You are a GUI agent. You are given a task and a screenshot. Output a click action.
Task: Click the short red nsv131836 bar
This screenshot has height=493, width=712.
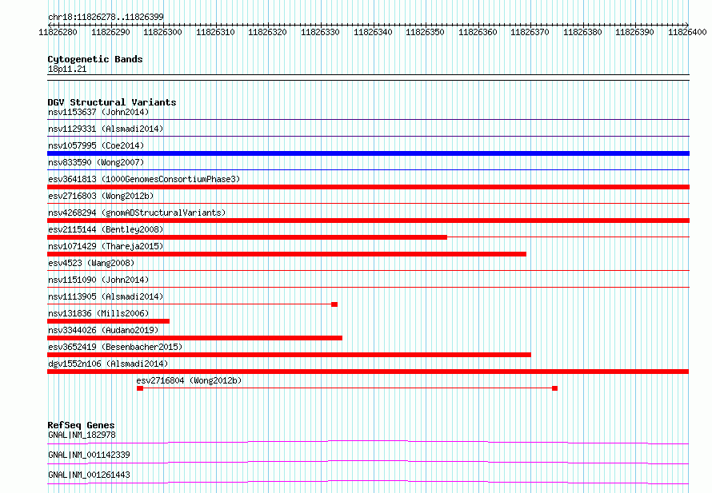[108, 321]
